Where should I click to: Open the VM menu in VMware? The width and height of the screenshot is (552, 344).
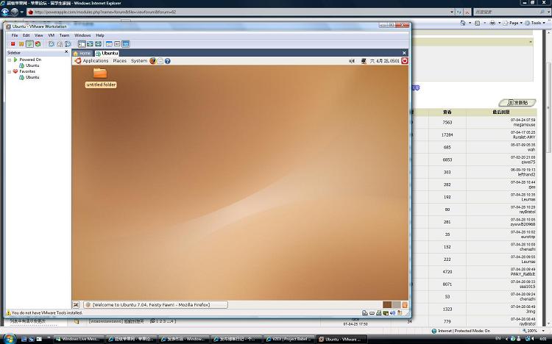point(51,35)
